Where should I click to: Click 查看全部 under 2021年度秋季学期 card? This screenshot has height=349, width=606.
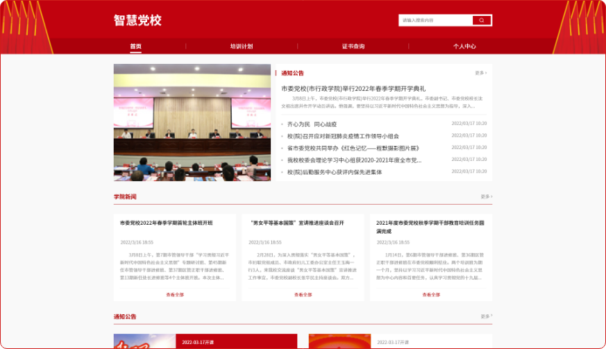pyautogui.click(x=431, y=294)
